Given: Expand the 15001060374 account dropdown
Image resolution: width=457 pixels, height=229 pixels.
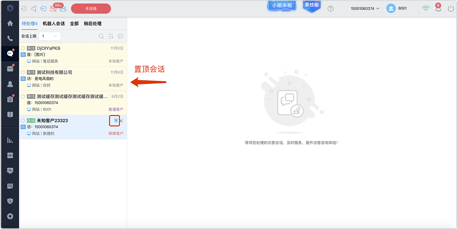Looking at the screenshot, I should coord(365,8).
